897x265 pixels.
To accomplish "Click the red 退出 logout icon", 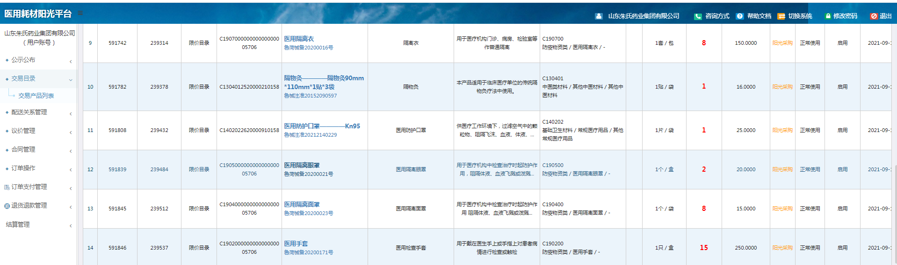I will (x=873, y=16).
